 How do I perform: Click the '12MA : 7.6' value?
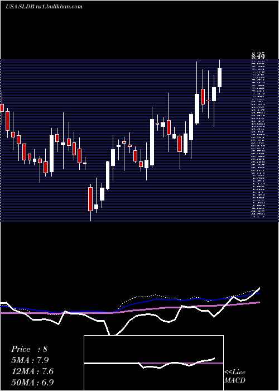(32, 371)
